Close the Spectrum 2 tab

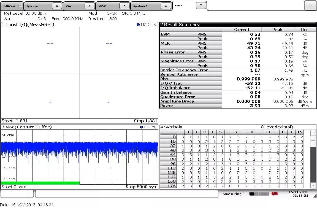tap(166, 6)
